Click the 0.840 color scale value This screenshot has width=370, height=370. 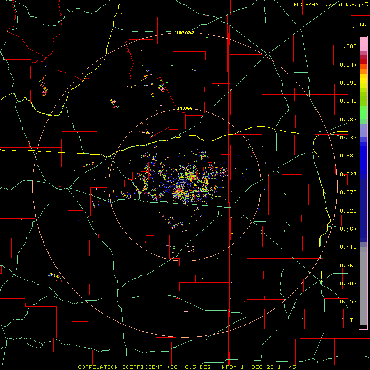[348, 101]
